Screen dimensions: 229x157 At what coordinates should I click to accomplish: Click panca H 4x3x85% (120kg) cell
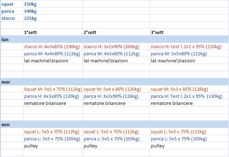(51, 96)
